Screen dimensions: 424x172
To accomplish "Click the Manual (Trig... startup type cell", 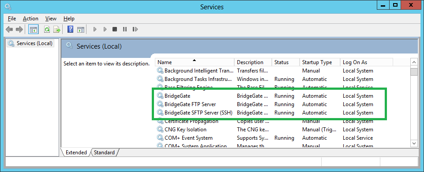I will click(x=319, y=130).
